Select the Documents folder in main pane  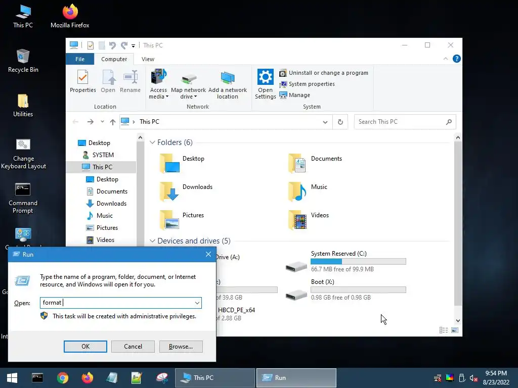point(315,163)
